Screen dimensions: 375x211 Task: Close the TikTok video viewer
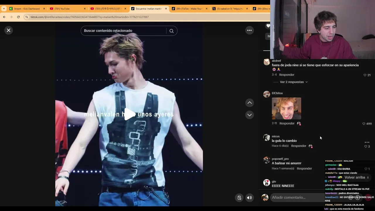8,30
